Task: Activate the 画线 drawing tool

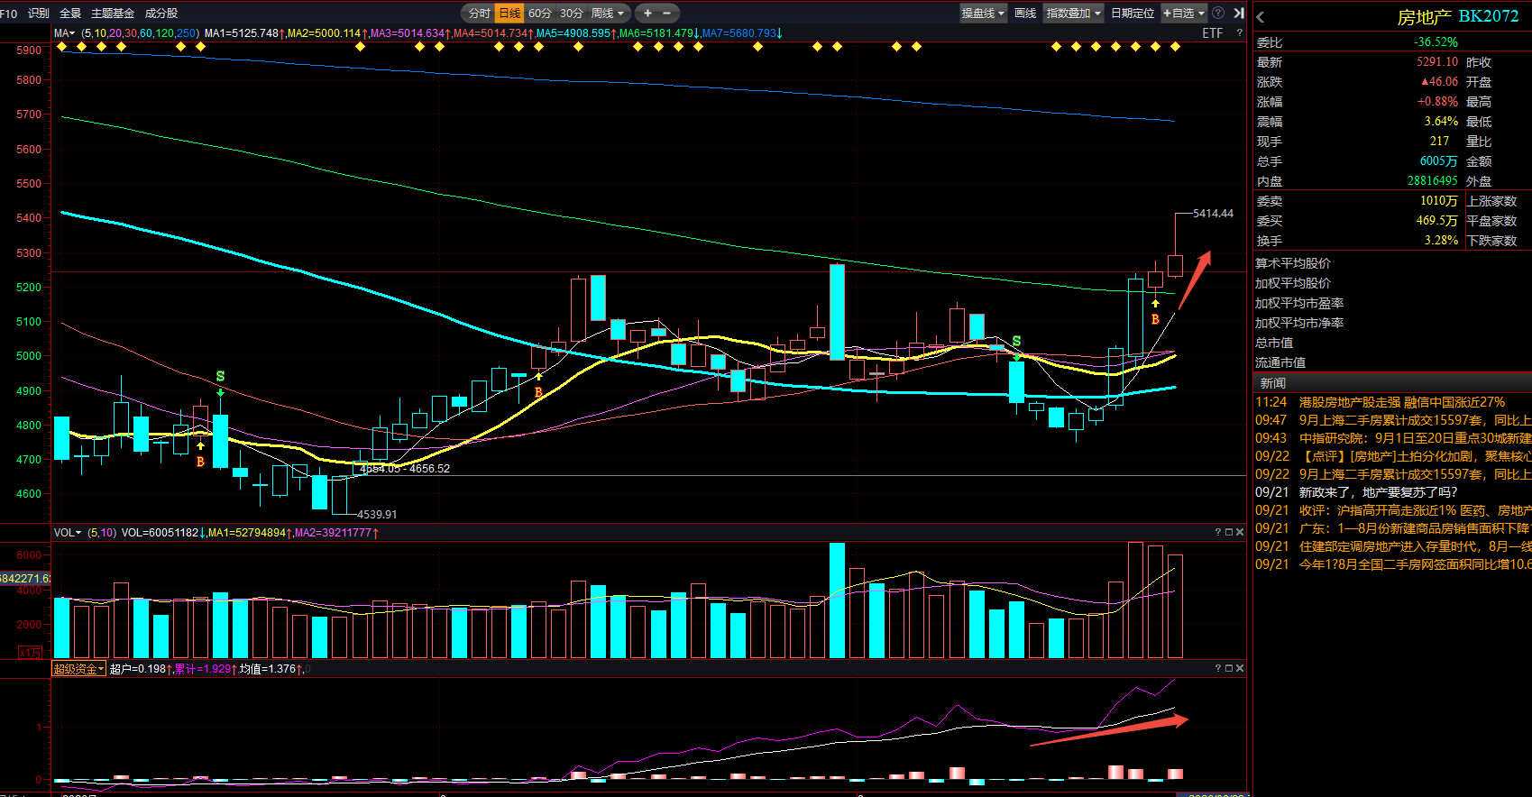Action: click(x=1025, y=14)
